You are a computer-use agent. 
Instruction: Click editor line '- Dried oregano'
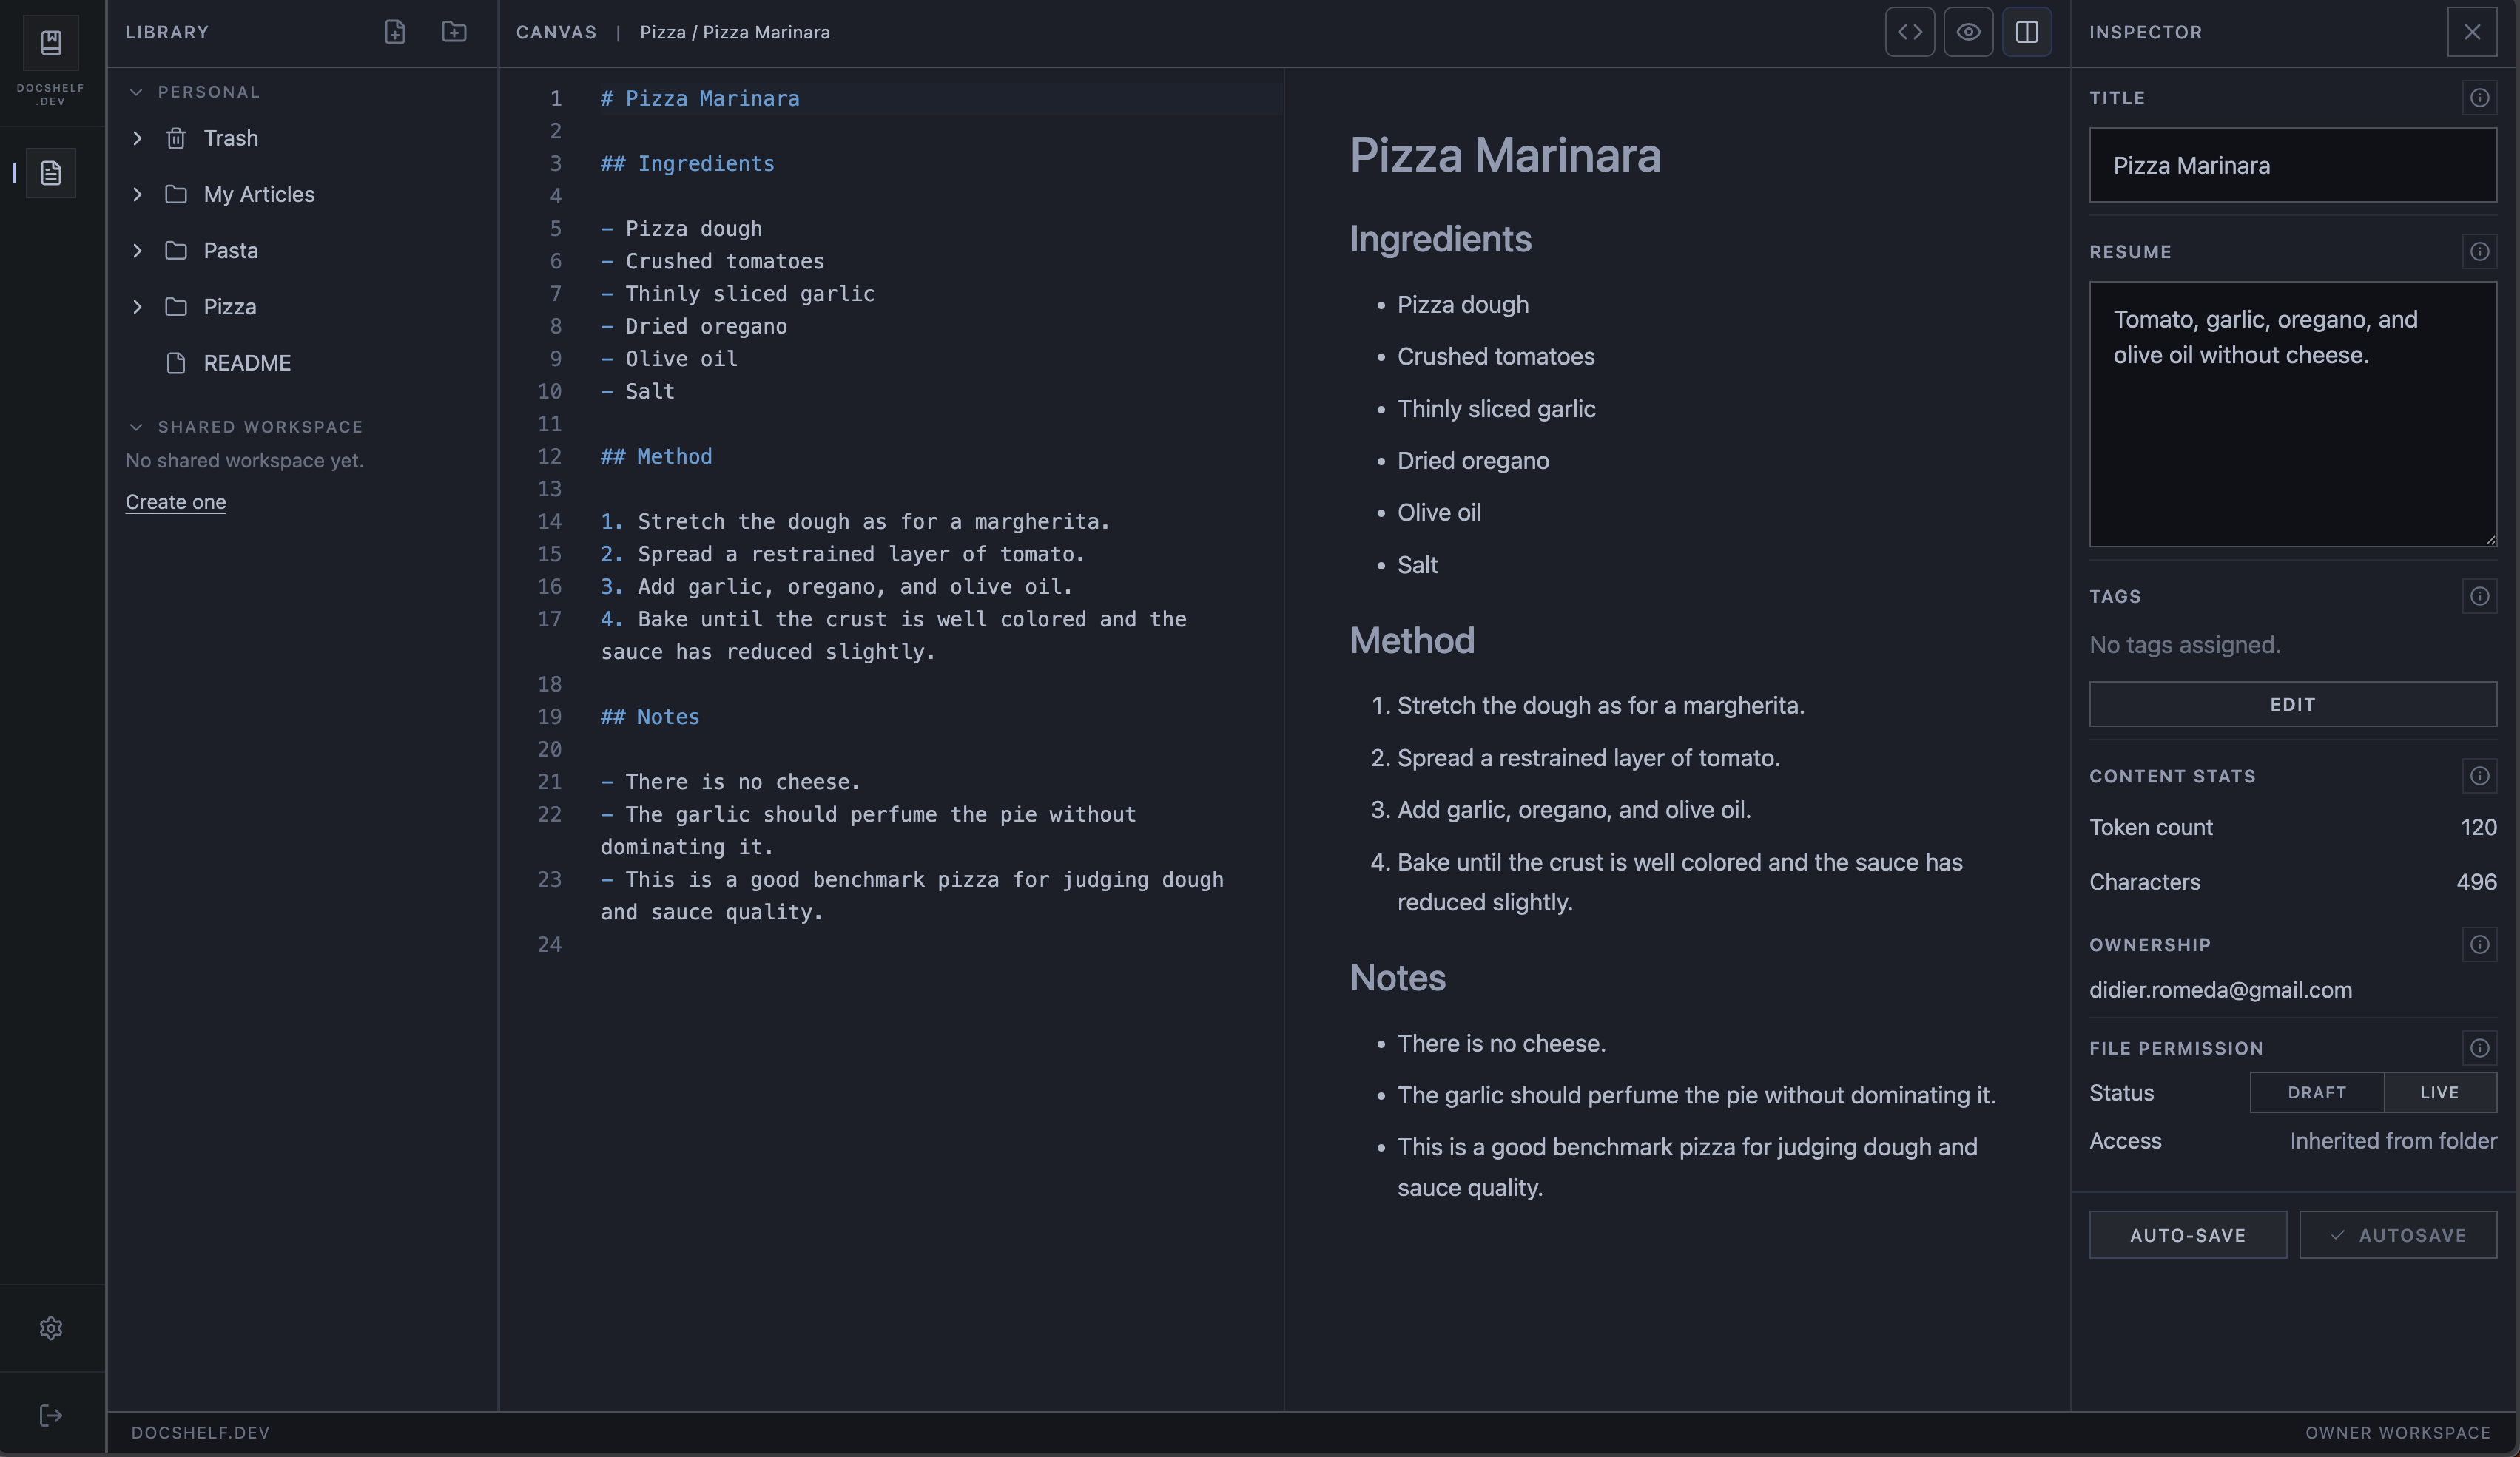693,325
